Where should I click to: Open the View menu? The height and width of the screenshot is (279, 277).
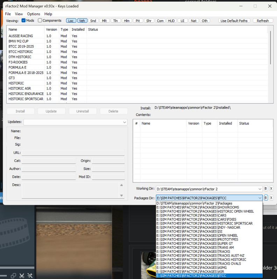click(x=19, y=14)
